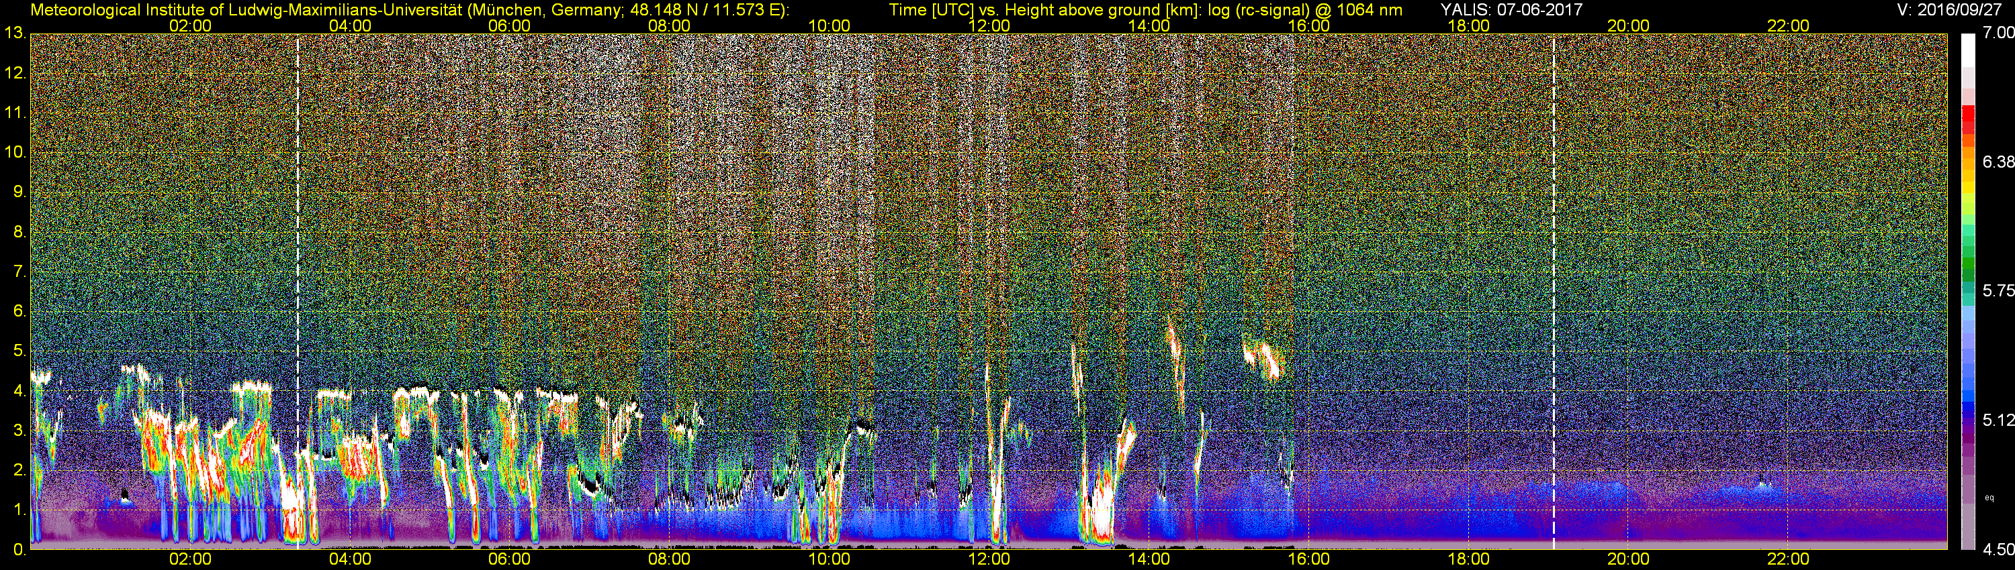2015x570 pixels.
Task: Click the 12:00 label on the bottom time axis
Action: click(989, 559)
